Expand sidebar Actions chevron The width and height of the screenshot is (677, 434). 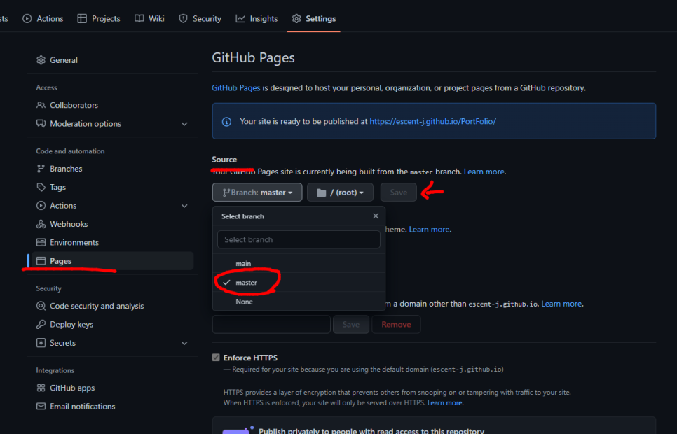point(184,206)
